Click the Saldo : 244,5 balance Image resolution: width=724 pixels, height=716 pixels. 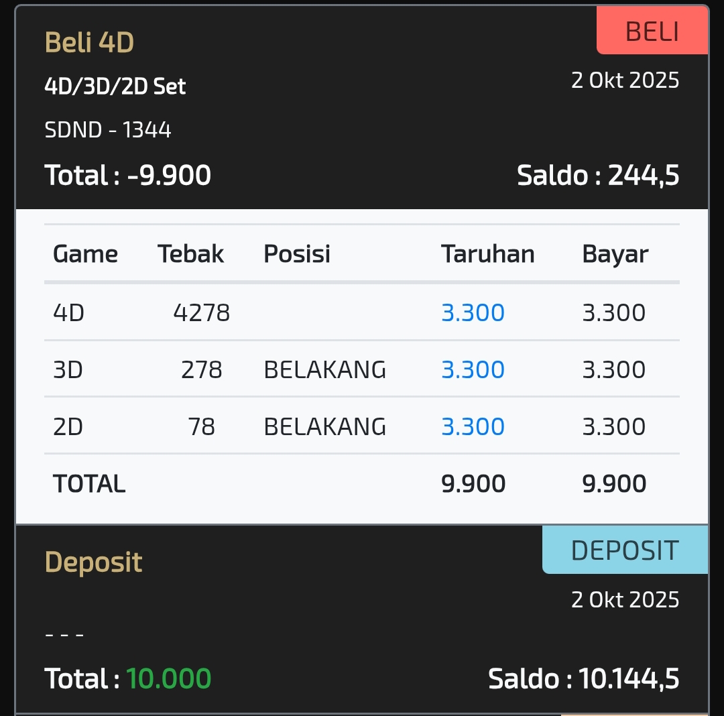coord(598,176)
